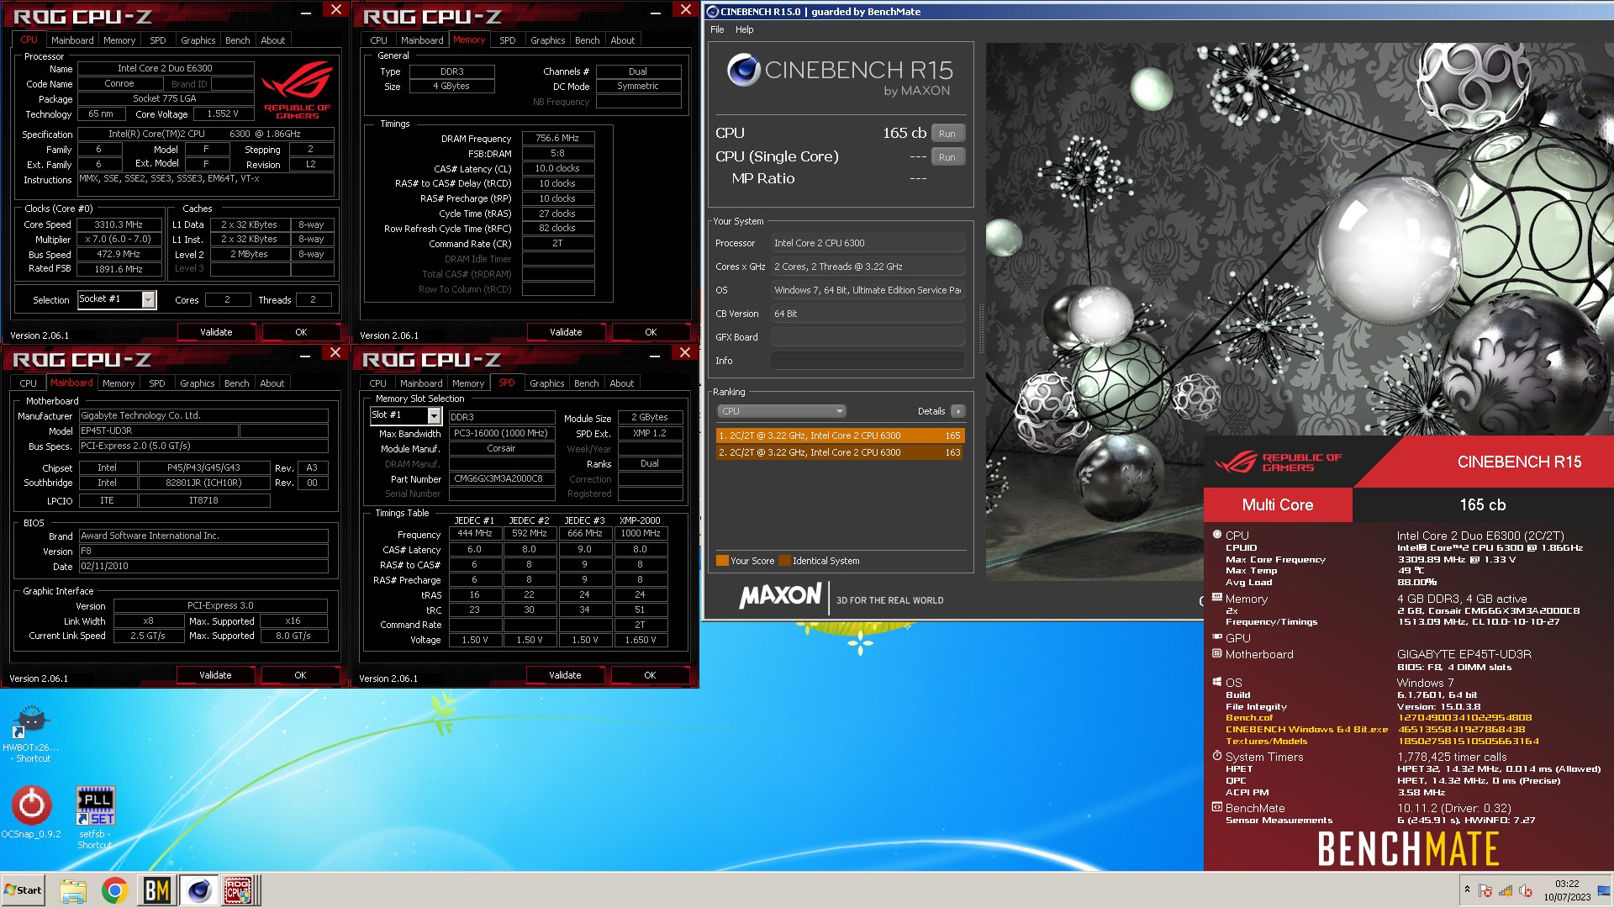This screenshot has height=908, width=1614.
Task: Click the Start button
Action: tap(23, 890)
